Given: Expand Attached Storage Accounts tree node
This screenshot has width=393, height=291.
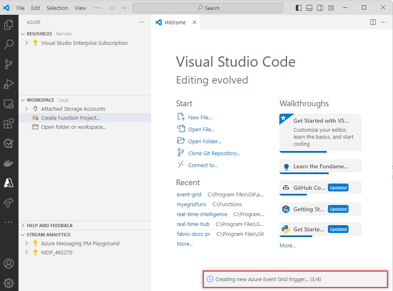Looking at the screenshot, I should (27, 109).
